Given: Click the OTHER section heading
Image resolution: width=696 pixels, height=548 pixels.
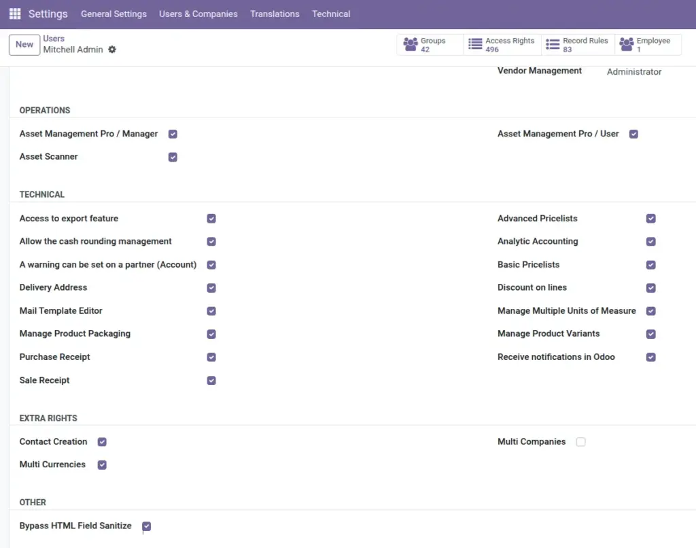Looking at the screenshot, I should coord(33,503).
